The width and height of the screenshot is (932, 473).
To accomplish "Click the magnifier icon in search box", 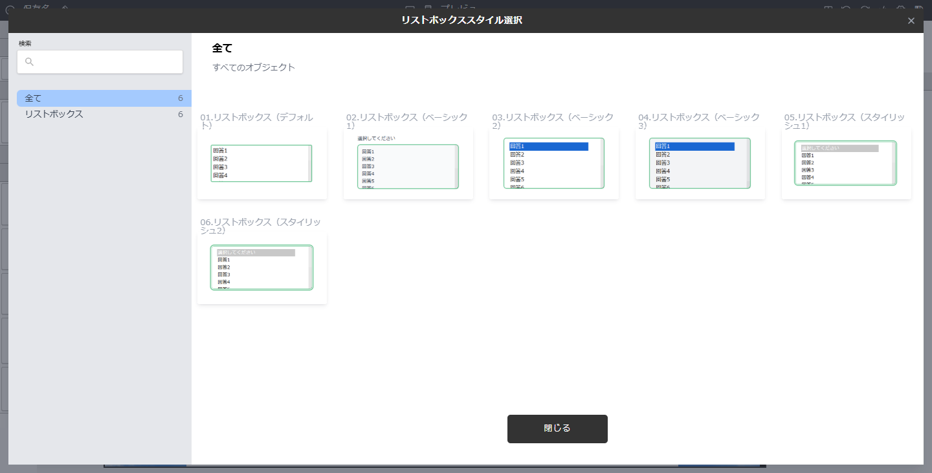I will (29, 62).
